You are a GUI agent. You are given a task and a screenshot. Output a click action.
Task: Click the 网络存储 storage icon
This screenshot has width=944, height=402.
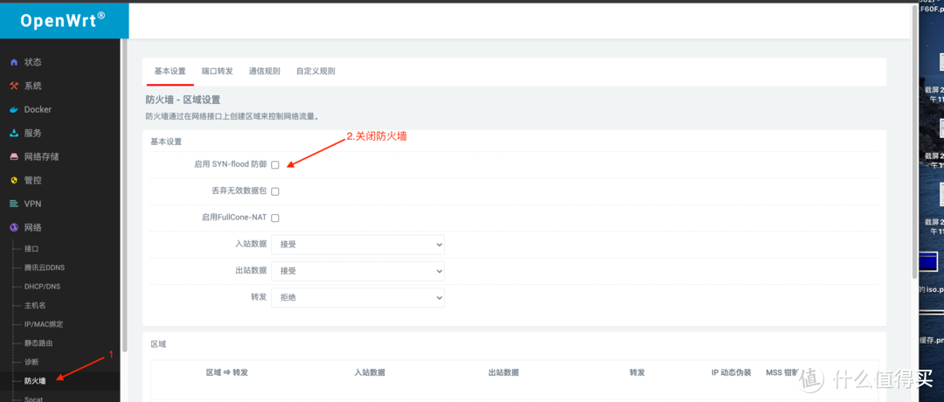[14, 156]
